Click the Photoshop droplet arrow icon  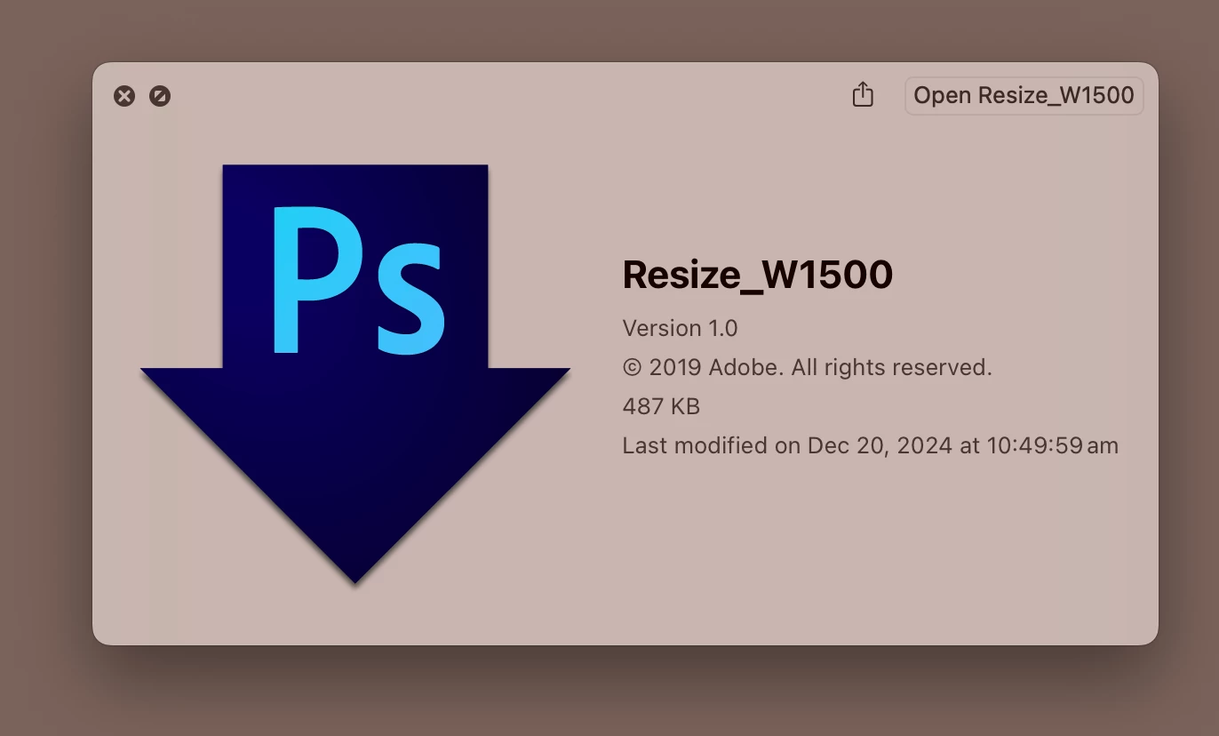355,373
